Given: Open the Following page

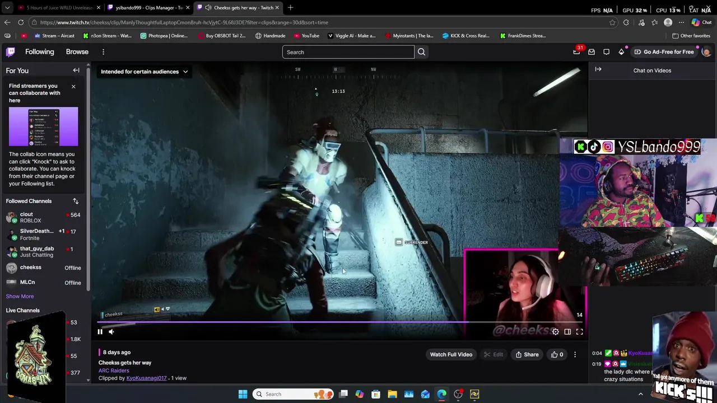Looking at the screenshot, I should (39, 51).
